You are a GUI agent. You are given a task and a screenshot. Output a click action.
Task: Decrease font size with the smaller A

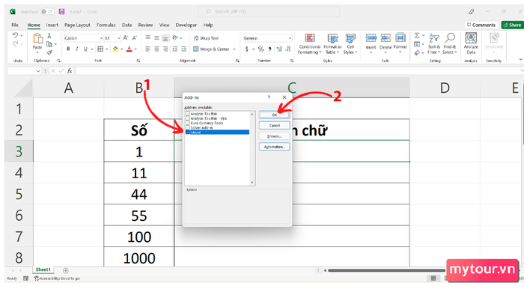pos(134,38)
